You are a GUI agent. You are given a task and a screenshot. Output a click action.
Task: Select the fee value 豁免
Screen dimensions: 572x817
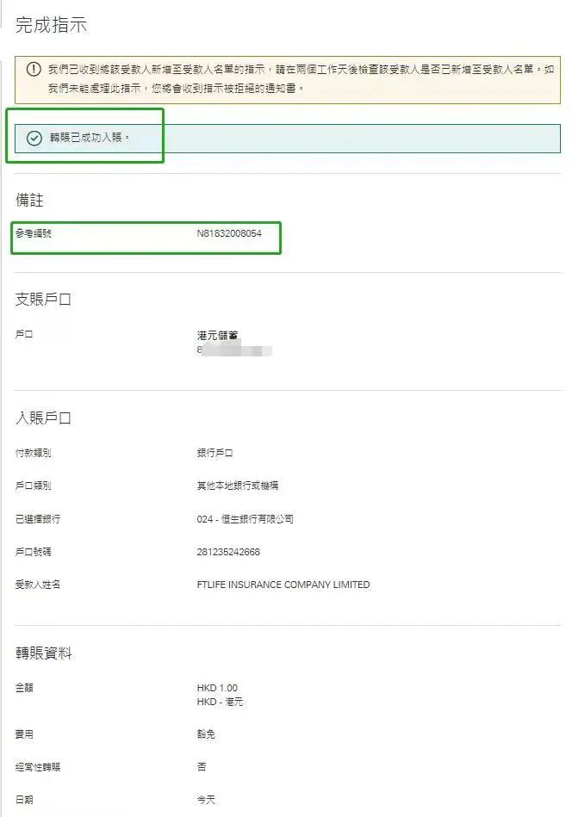pos(205,734)
